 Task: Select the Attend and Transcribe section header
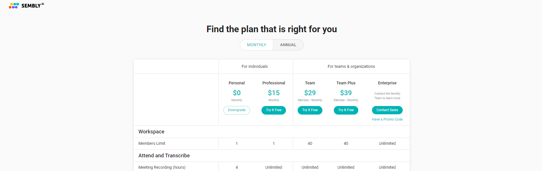pos(164,156)
